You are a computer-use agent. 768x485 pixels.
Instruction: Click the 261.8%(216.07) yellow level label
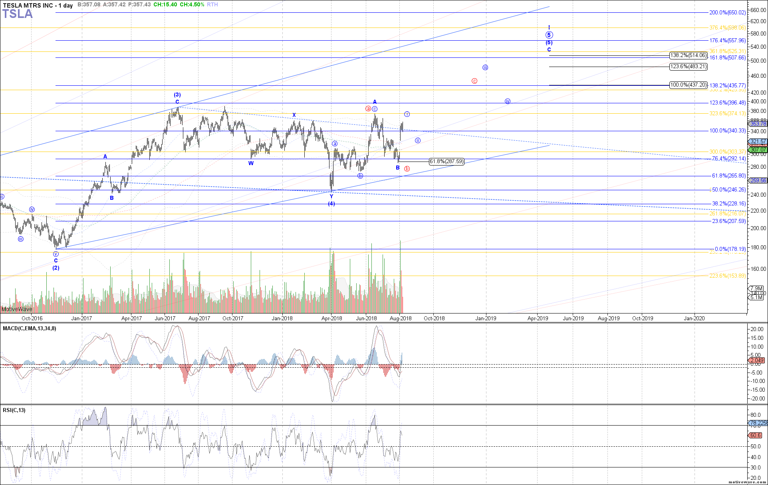coord(727,214)
